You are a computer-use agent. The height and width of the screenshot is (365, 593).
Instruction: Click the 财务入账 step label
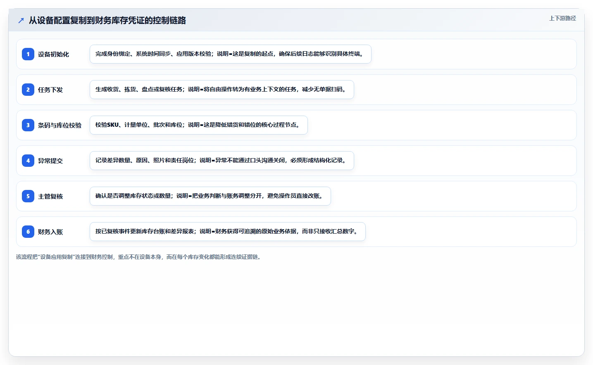coord(50,232)
